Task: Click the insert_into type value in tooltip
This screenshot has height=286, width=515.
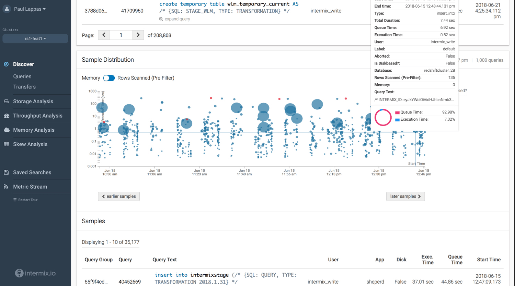Action: click(446, 13)
